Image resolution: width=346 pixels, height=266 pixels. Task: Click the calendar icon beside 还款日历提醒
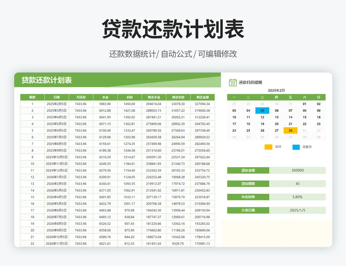point(233,82)
